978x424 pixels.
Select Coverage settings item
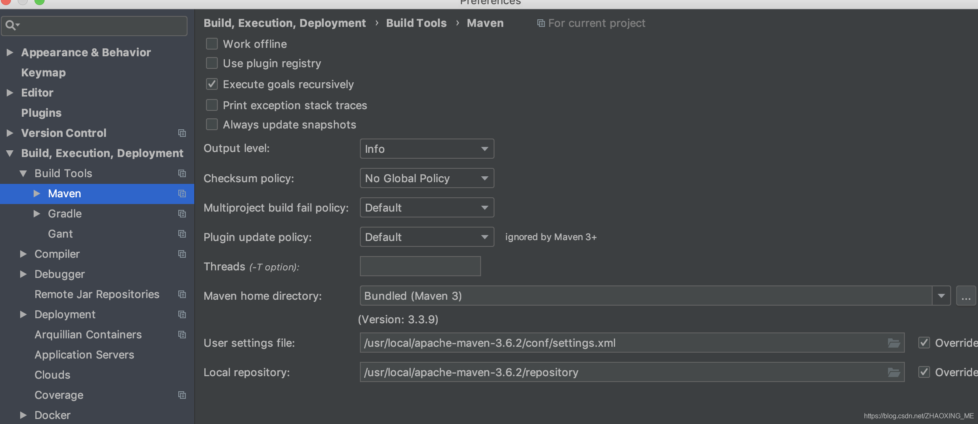[x=59, y=395]
